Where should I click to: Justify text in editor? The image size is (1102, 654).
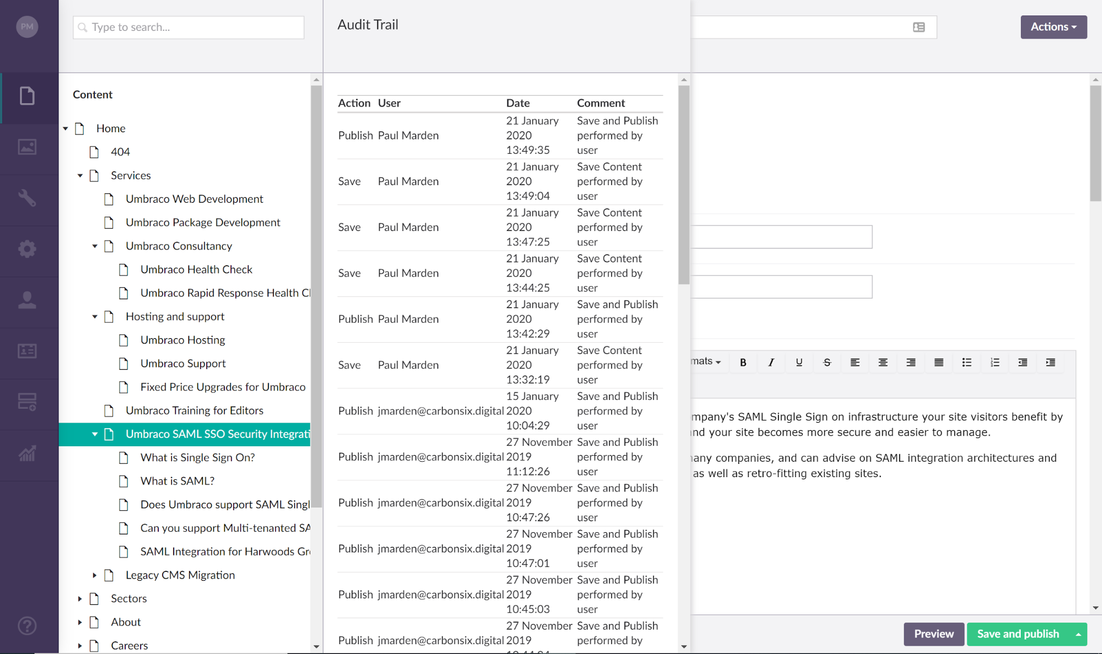(939, 362)
